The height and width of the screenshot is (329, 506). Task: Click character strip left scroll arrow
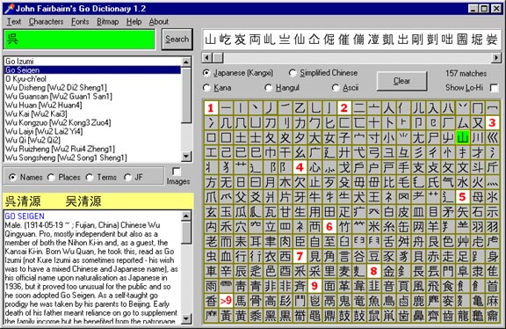coord(206,58)
